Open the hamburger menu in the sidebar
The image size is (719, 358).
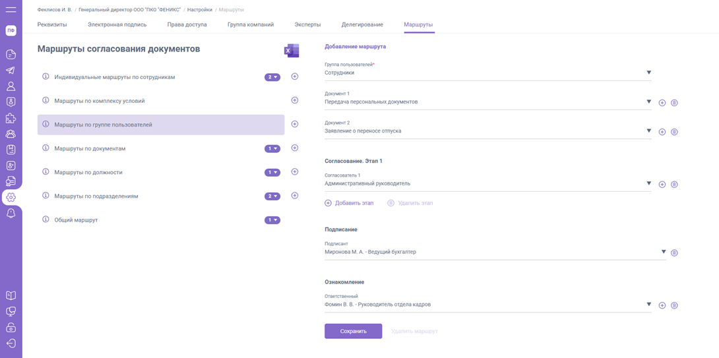pos(11,9)
